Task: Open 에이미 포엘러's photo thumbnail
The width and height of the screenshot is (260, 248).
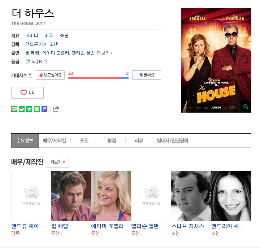Action: pyautogui.click(x=111, y=196)
